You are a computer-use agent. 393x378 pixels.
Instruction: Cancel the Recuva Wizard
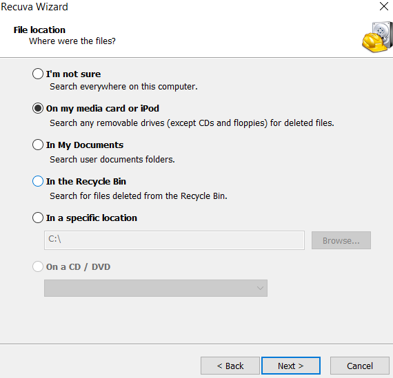pyautogui.click(x=360, y=366)
